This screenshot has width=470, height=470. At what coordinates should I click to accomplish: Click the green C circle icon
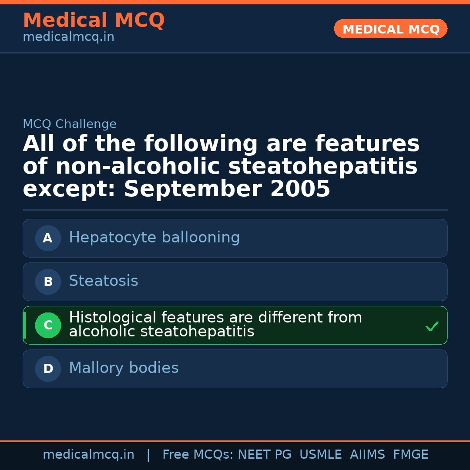[x=48, y=325]
